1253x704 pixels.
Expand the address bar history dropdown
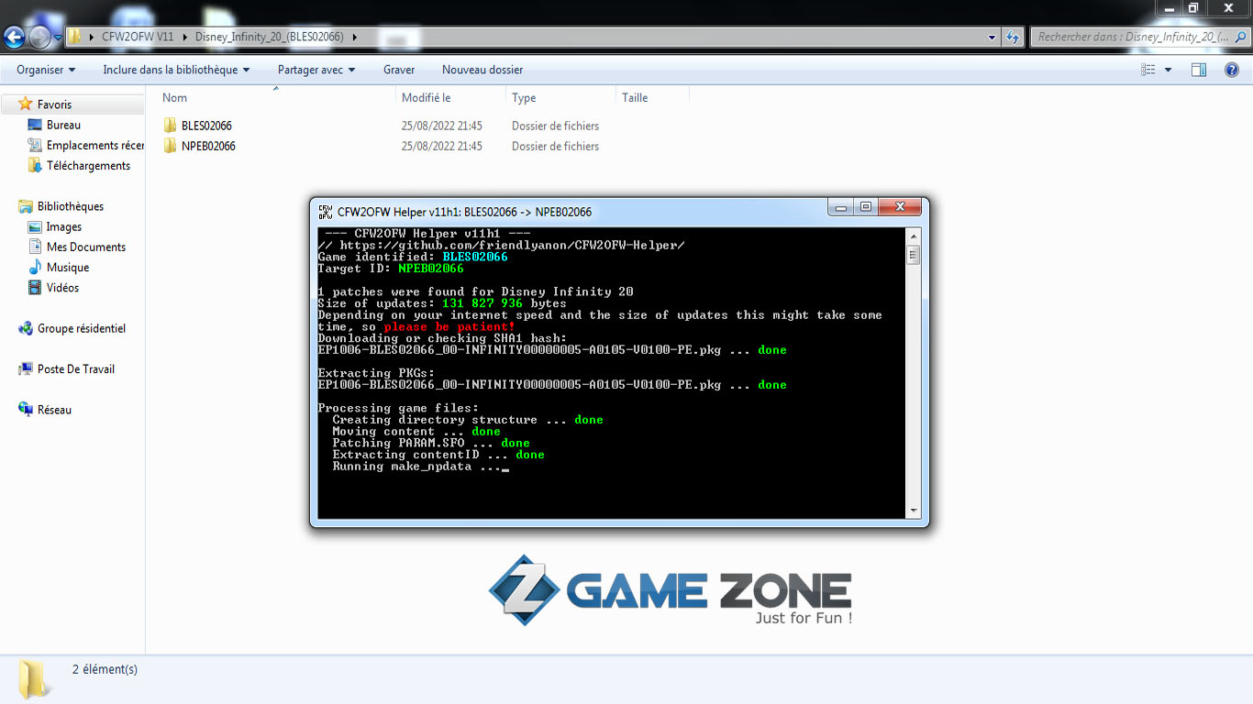click(x=992, y=38)
